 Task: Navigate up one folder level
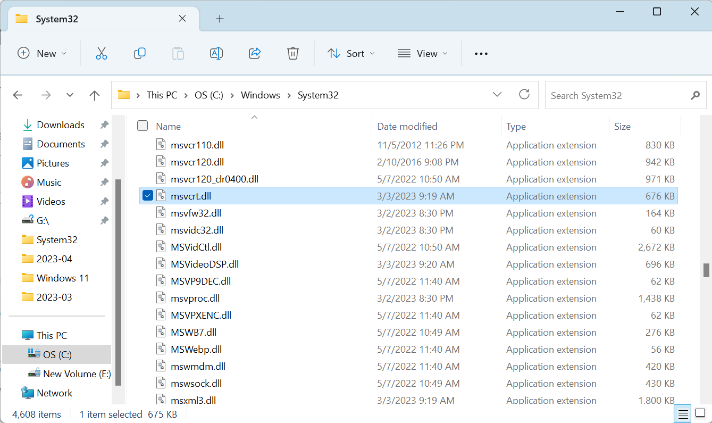tap(94, 95)
